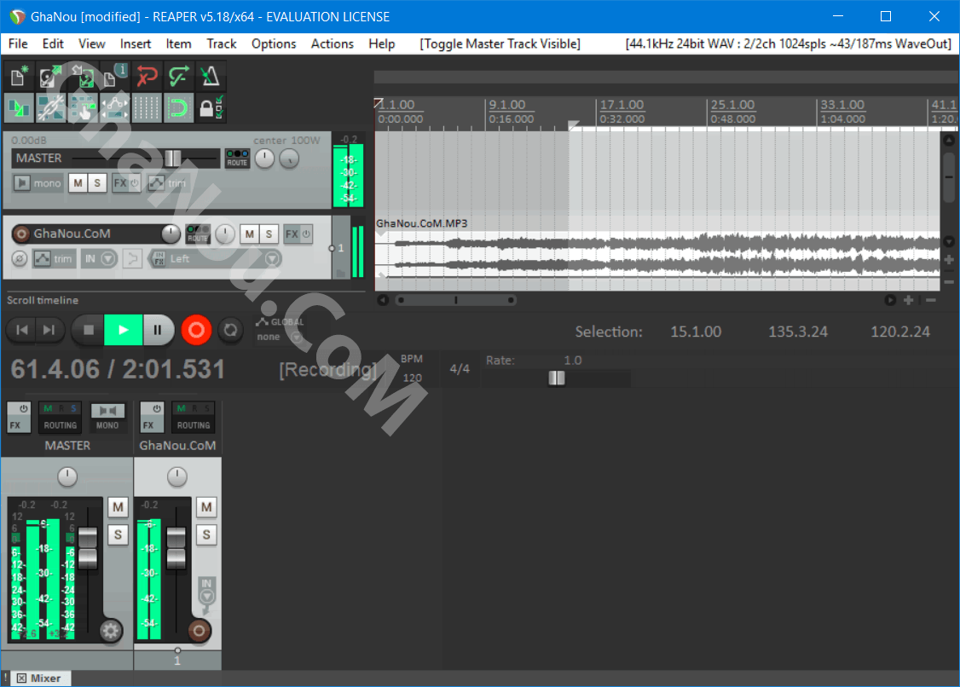This screenshot has width=960, height=687.
Task: Click the GhaNou.CoM.MP3 waveform item
Action: tap(657, 254)
